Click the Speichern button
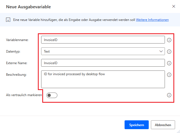 point(137,125)
